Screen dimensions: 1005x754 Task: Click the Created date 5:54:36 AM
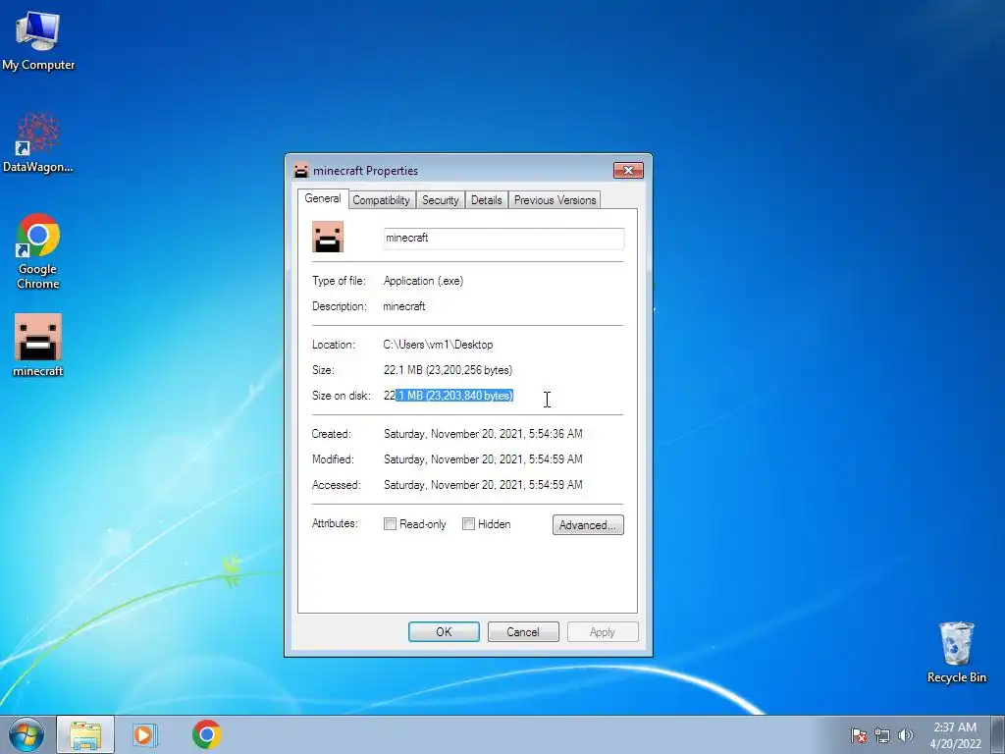tap(483, 434)
